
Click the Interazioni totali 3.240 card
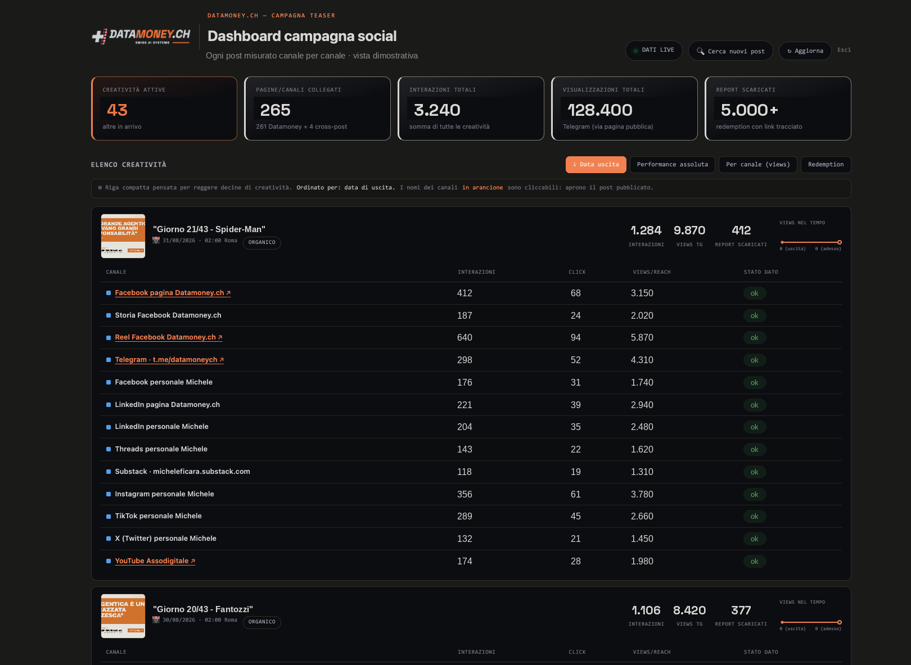tap(471, 108)
